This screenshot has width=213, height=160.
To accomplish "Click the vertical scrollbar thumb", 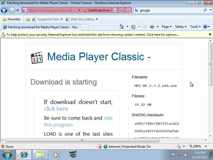I will (210, 64).
